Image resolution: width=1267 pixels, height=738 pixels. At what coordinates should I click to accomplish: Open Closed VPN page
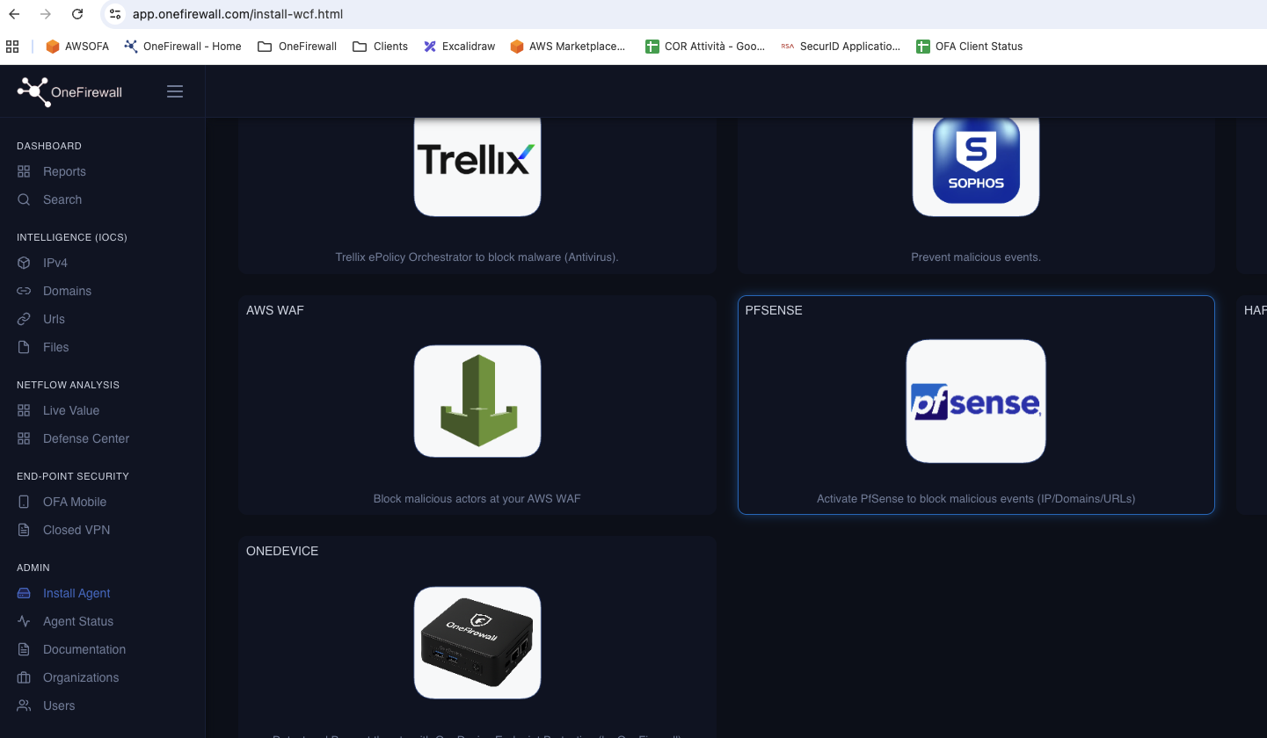[76, 530]
